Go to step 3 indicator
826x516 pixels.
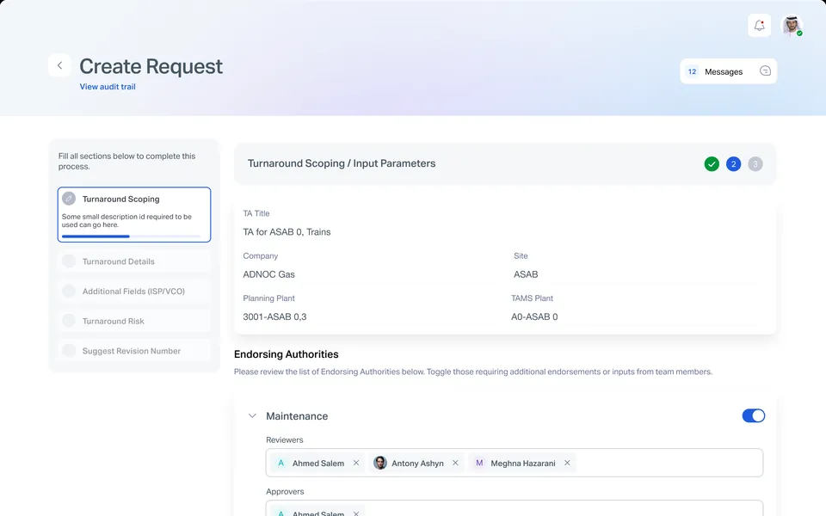(x=755, y=163)
